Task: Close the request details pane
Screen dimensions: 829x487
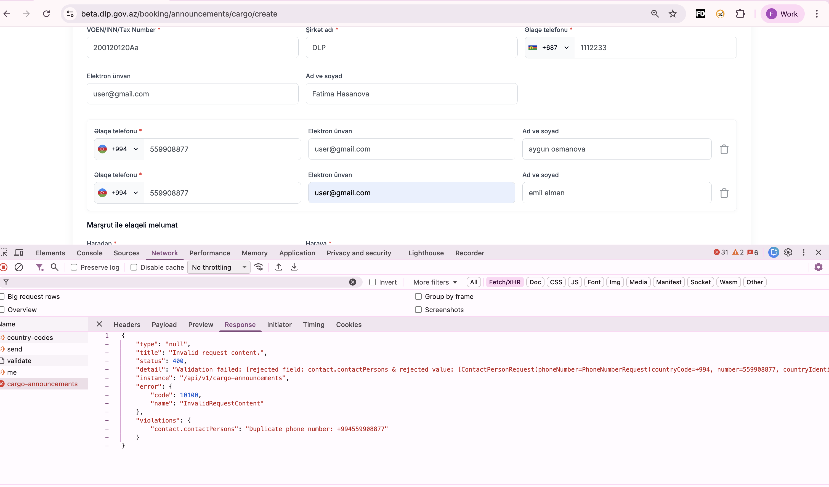Action: click(x=99, y=324)
